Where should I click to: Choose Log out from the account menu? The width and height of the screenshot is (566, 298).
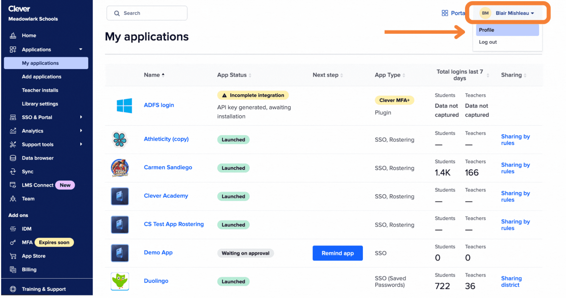[488, 42]
